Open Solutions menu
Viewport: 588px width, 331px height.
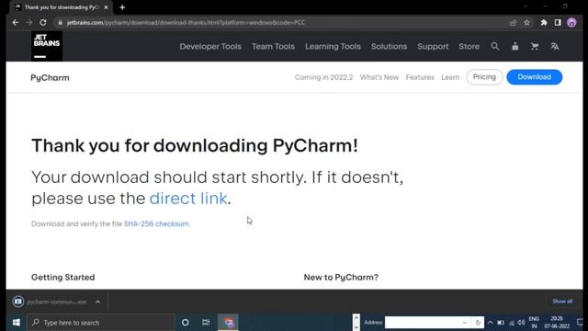(389, 47)
